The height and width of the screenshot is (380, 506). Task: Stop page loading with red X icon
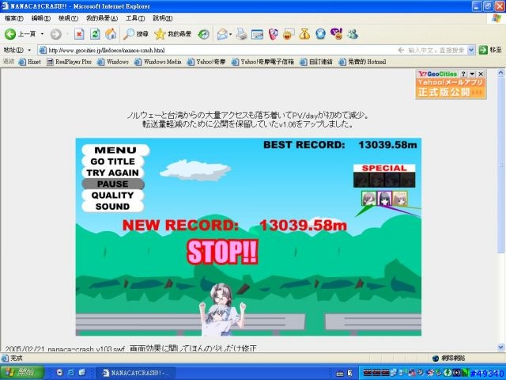tap(79, 34)
